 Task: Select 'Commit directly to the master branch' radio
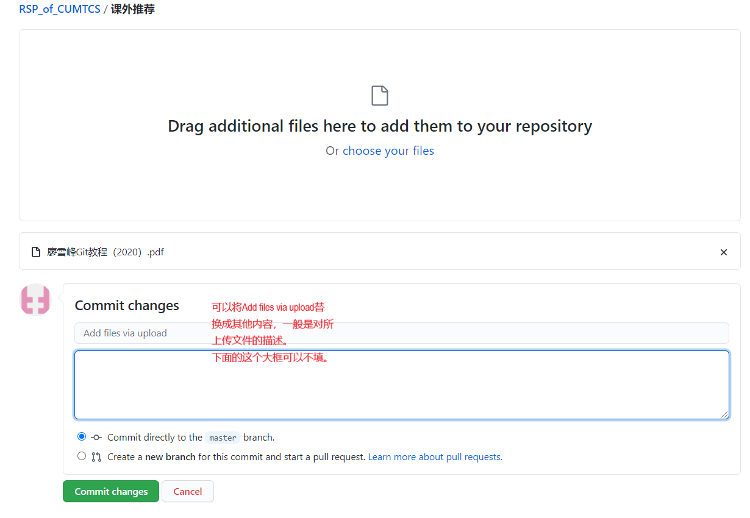pos(82,436)
